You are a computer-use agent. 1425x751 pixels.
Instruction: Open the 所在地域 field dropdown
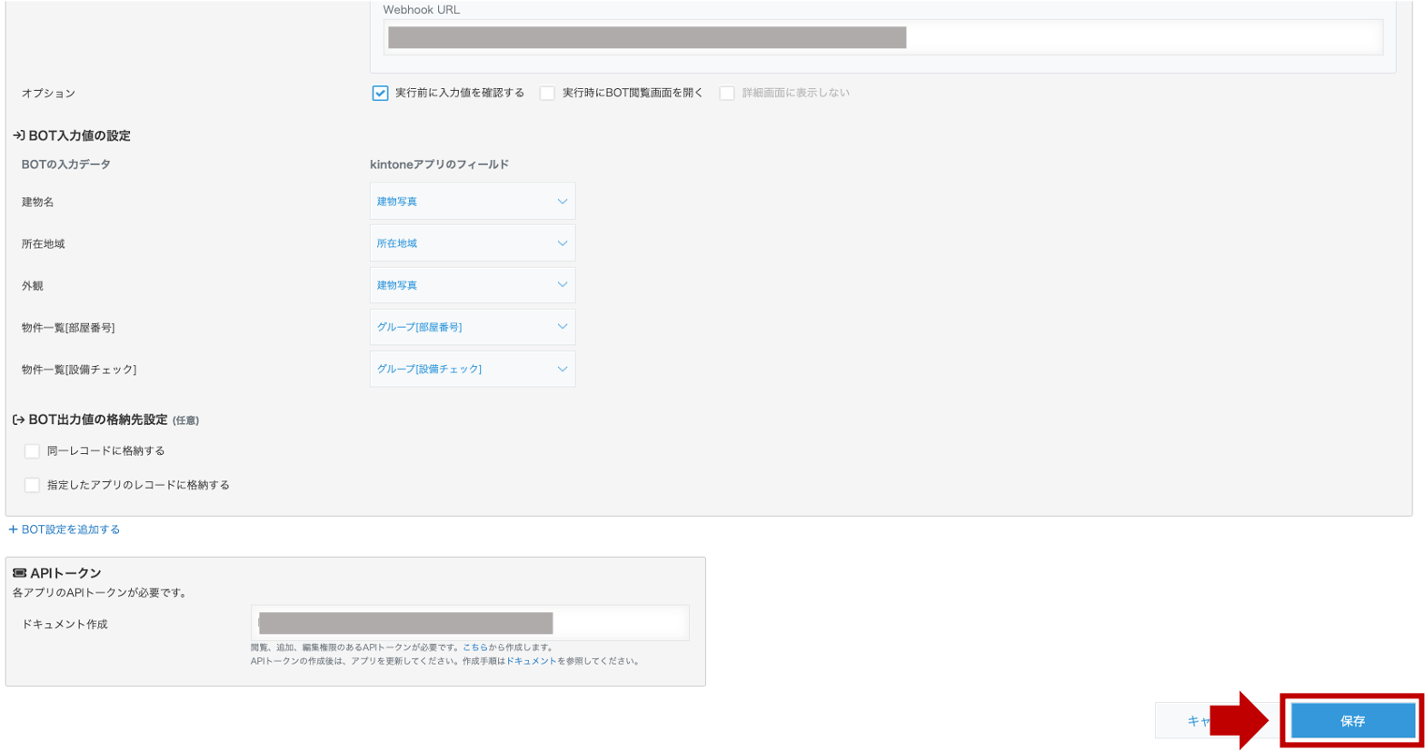473,243
